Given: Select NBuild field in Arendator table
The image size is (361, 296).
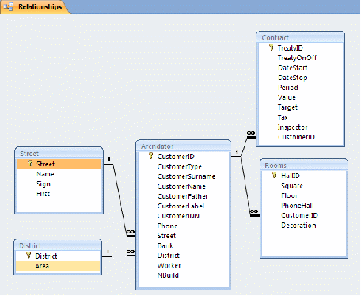Looking at the screenshot, I should click(168, 275).
